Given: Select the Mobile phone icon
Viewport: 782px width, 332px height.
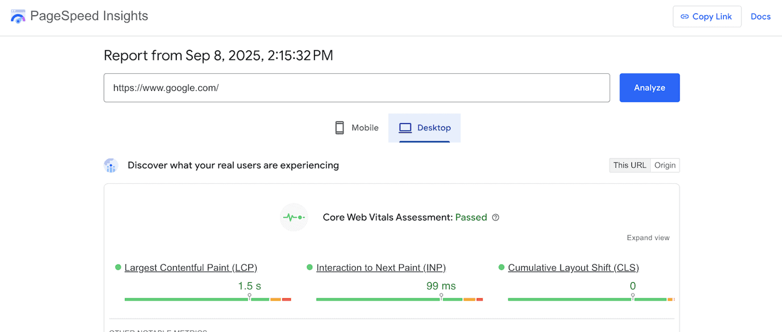Looking at the screenshot, I should (340, 127).
